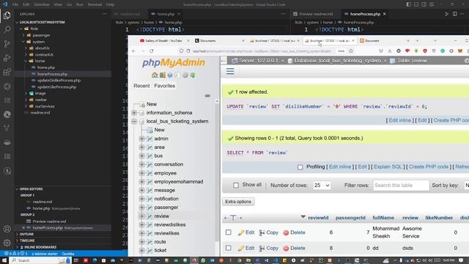Open VS Code File menu
The image size is (469, 264).
(x=15, y=4)
